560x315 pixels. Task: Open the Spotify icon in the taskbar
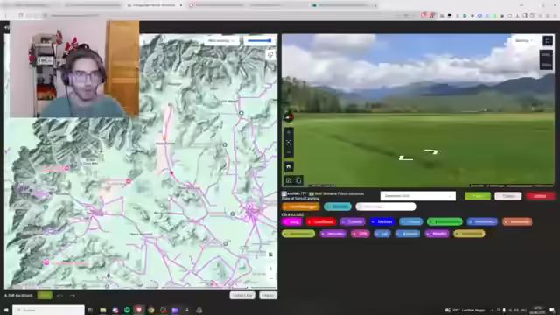(x=127, y=310)
